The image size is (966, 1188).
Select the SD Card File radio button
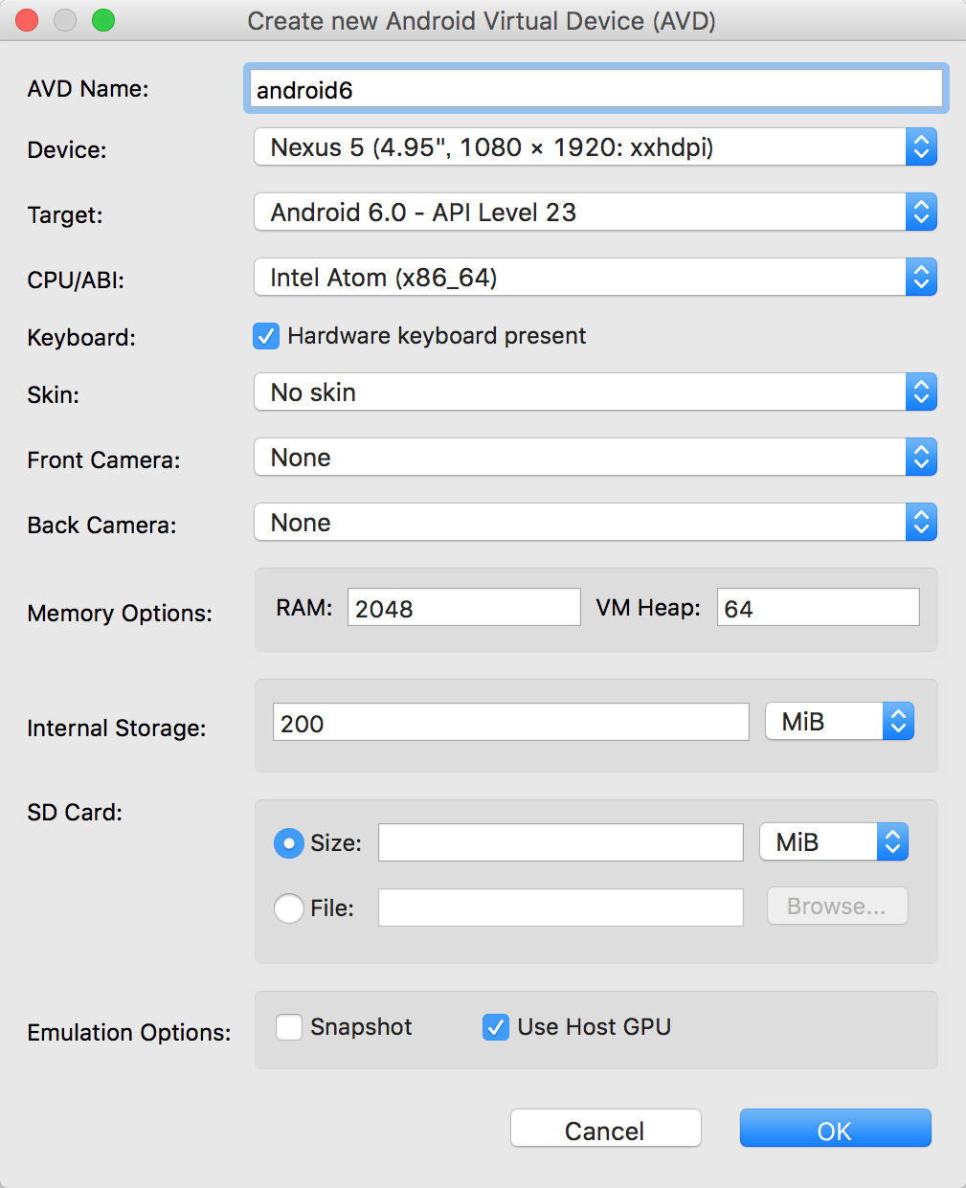289,908
